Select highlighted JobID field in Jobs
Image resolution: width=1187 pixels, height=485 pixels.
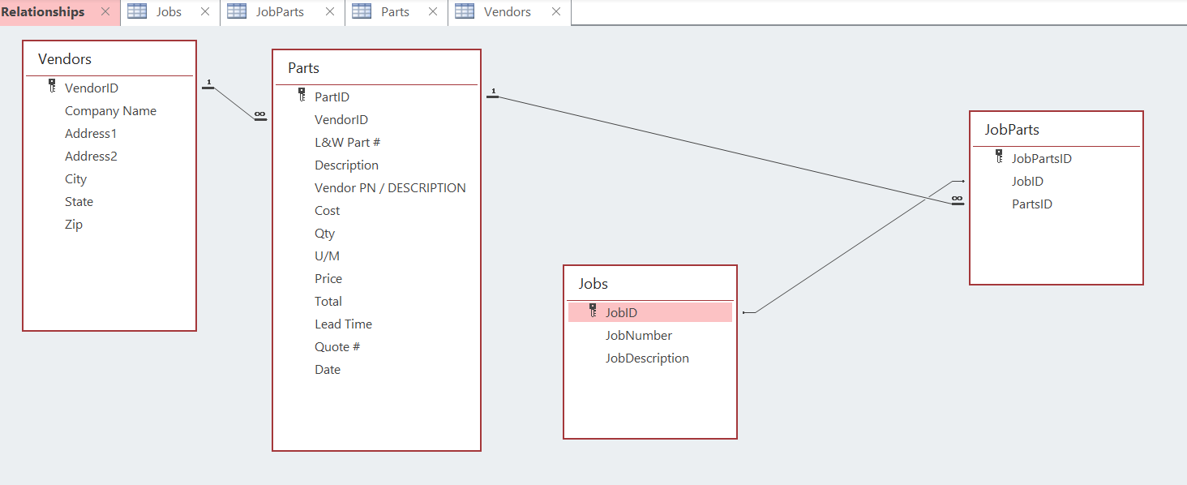coord(650,312)
